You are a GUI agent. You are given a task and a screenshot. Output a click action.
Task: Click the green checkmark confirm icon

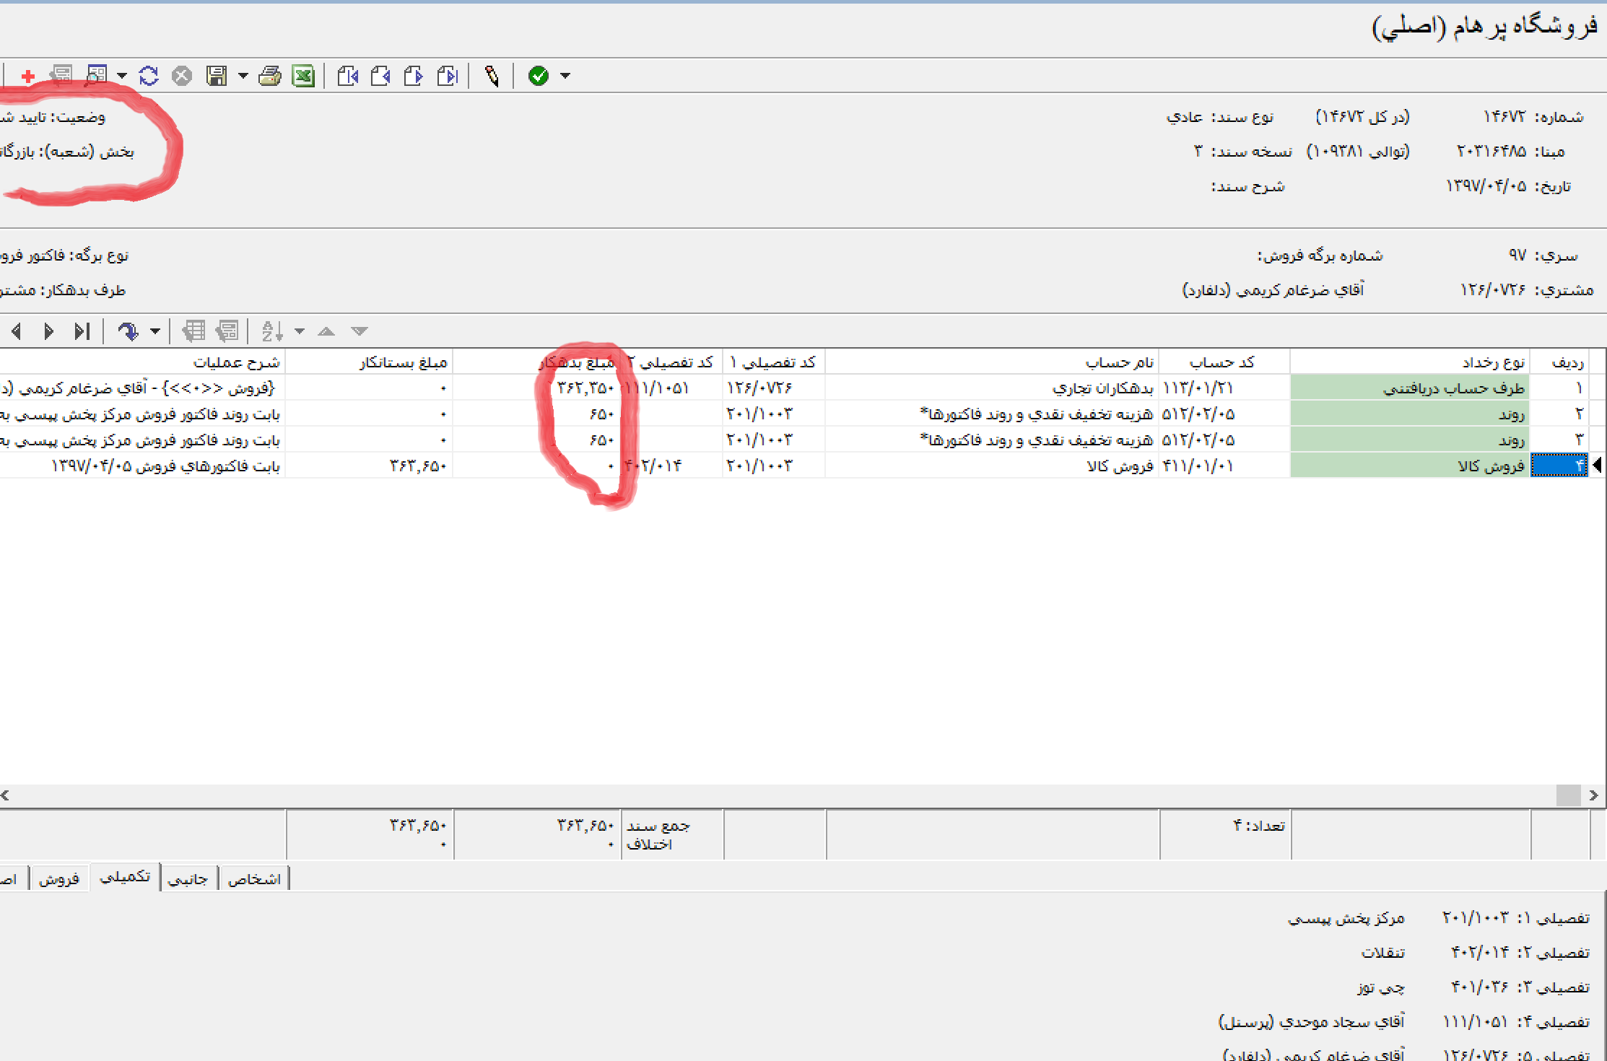click(539, 76)
